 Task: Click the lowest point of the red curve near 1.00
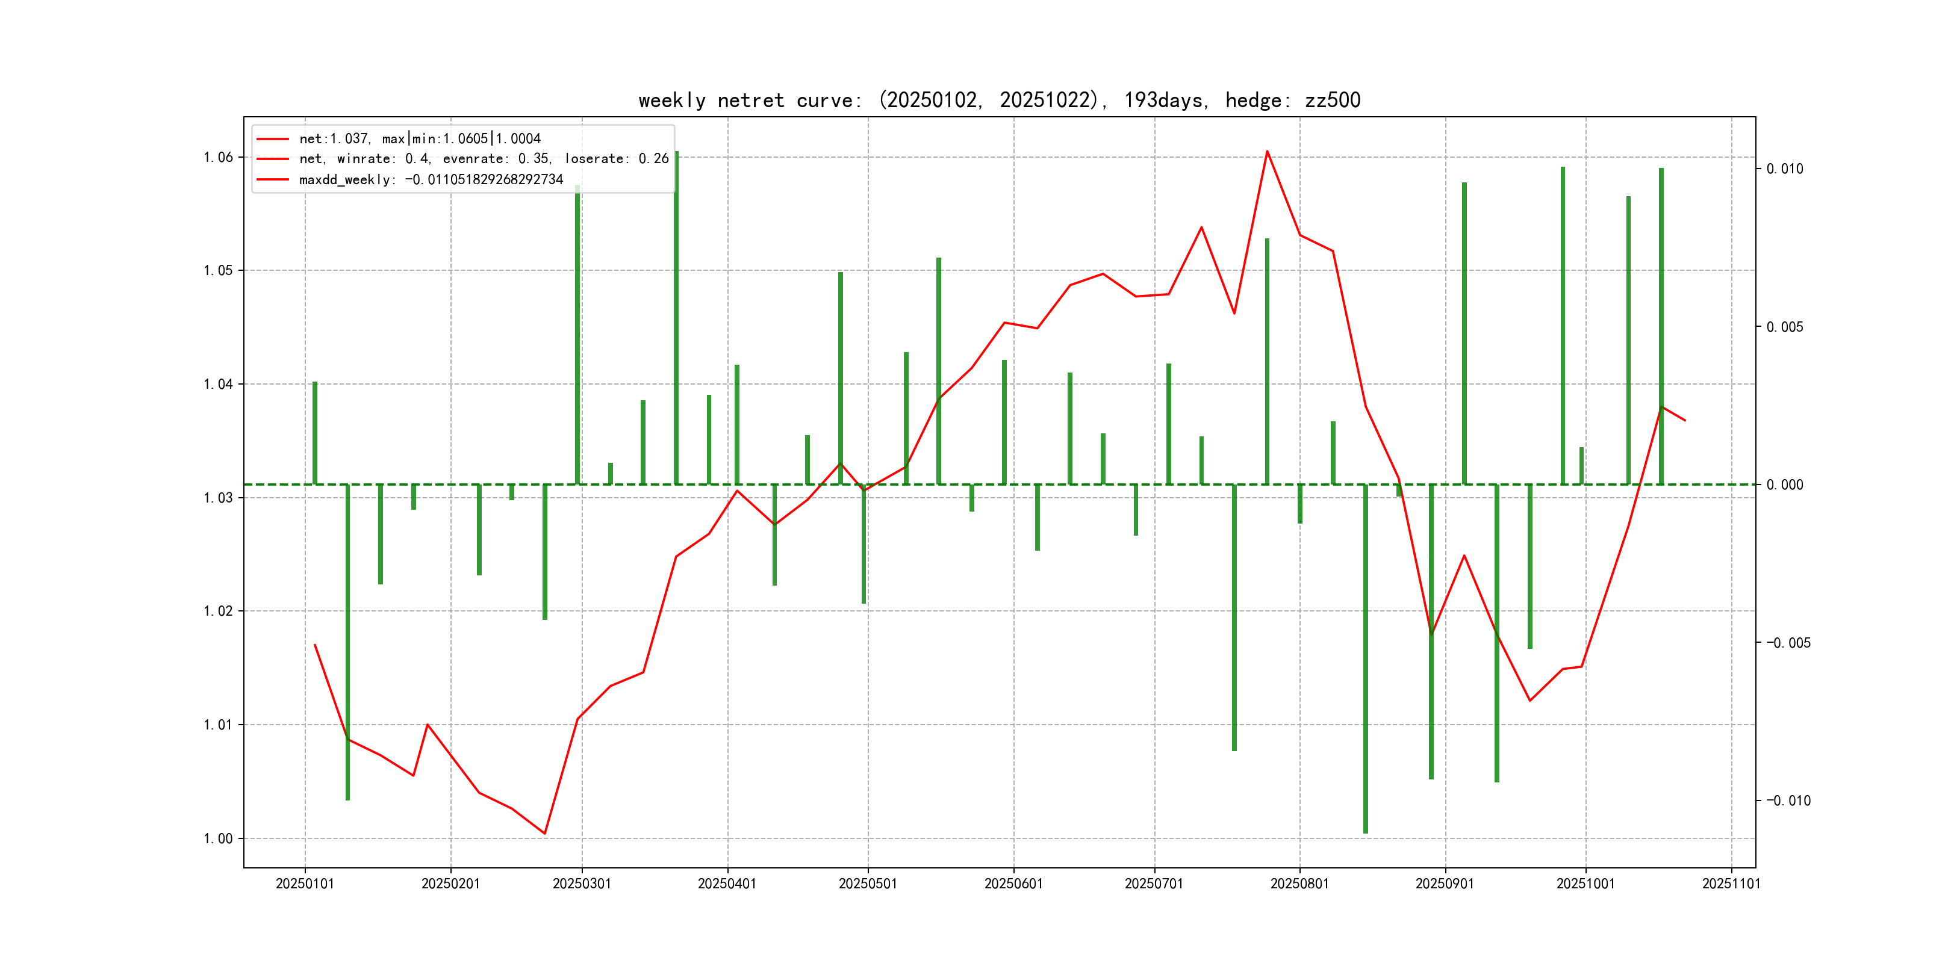click(x=544, y=834)
